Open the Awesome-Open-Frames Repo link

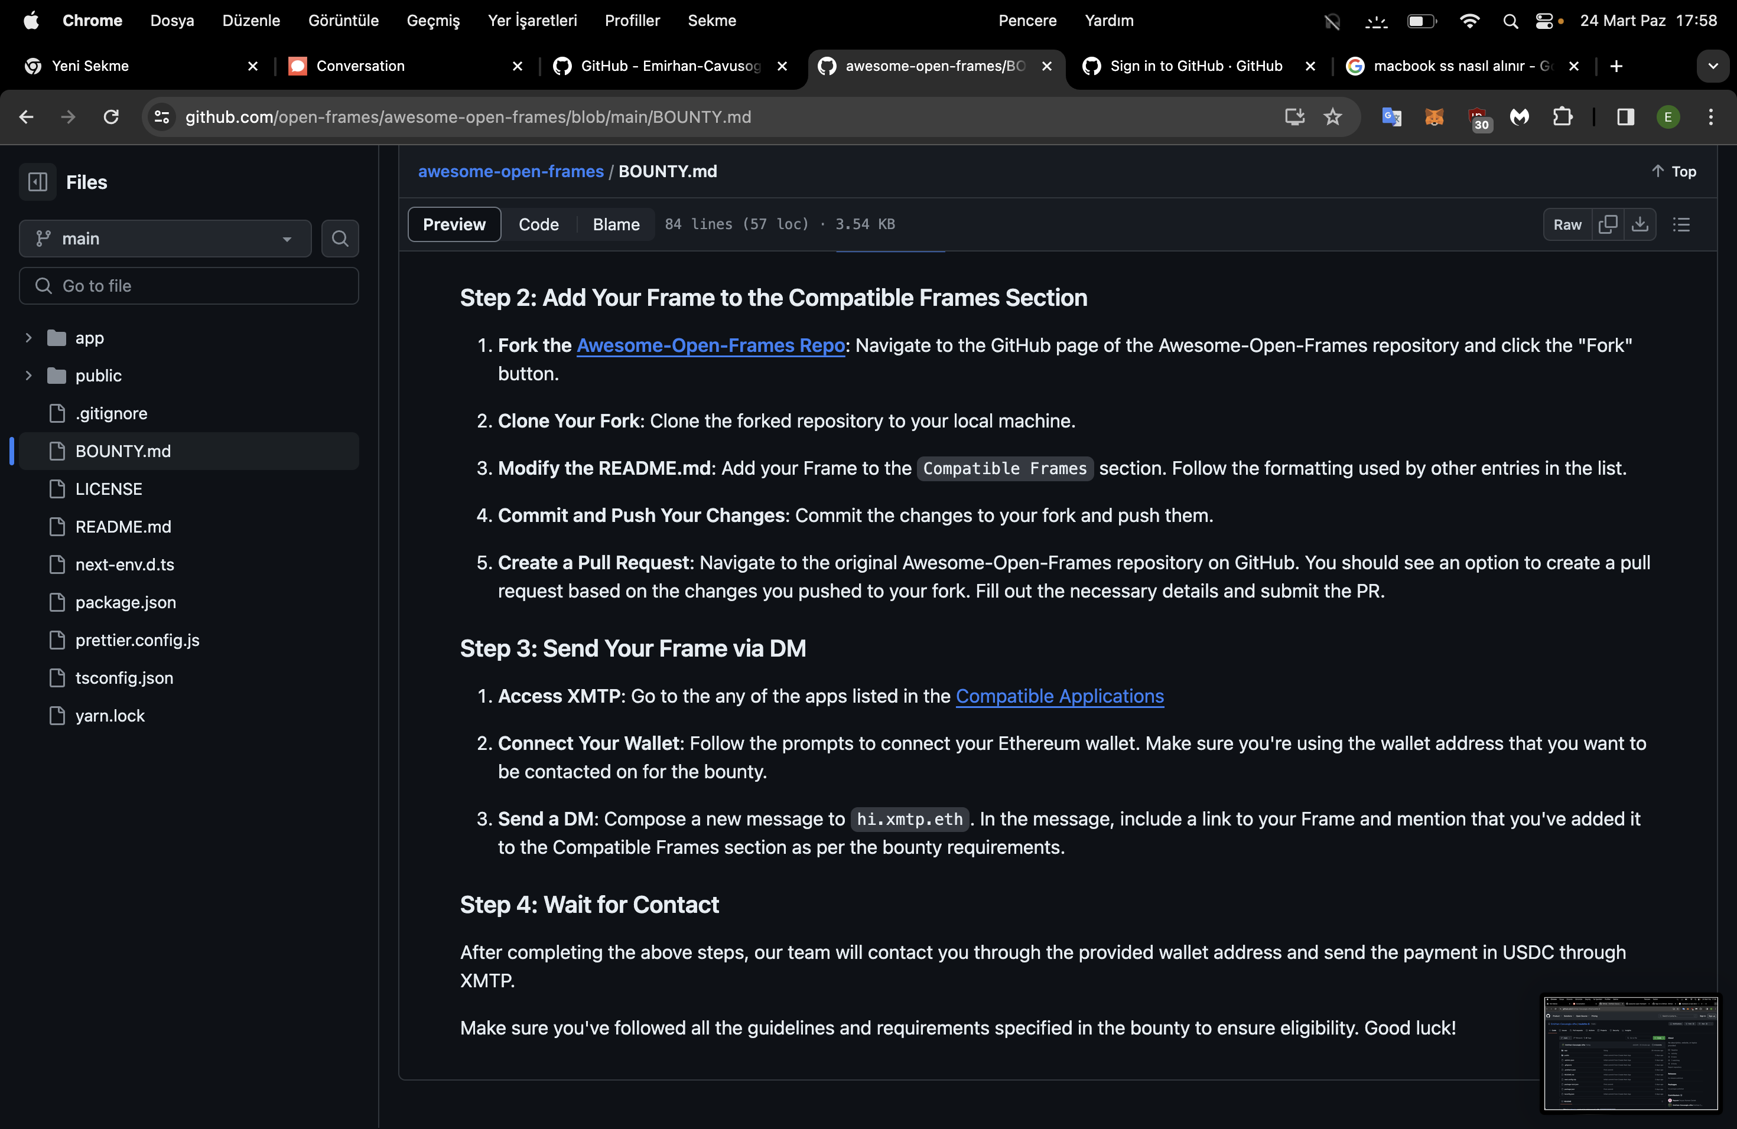(710, 345)
